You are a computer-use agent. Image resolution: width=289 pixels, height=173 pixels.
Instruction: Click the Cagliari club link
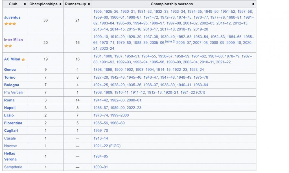coord(11,130)
